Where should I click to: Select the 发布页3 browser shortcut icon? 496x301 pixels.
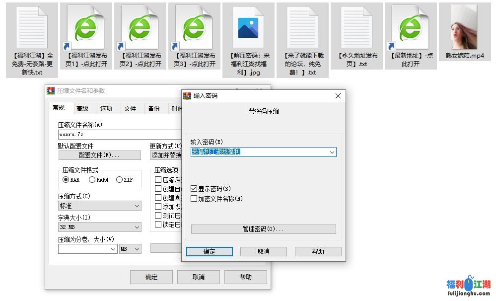point(194,28)
